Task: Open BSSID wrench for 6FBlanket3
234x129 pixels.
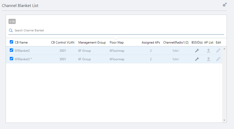Action: [x=197, y=59]
